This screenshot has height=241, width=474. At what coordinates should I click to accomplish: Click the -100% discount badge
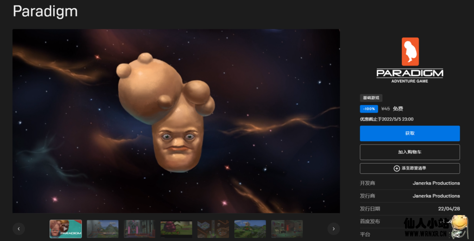pos(369,109)
